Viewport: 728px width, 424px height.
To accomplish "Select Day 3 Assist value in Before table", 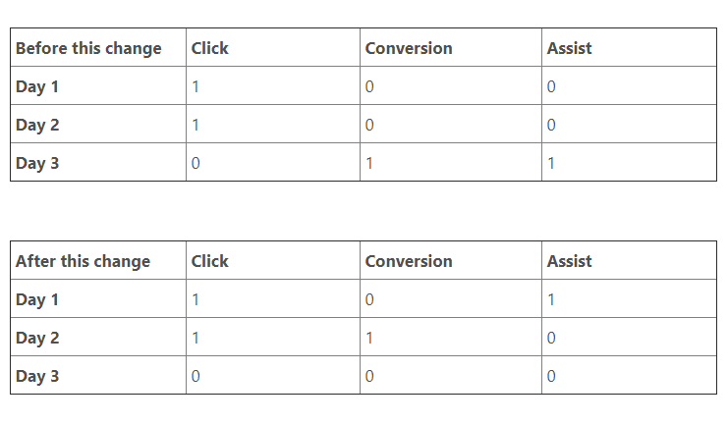I will (551, 163).
